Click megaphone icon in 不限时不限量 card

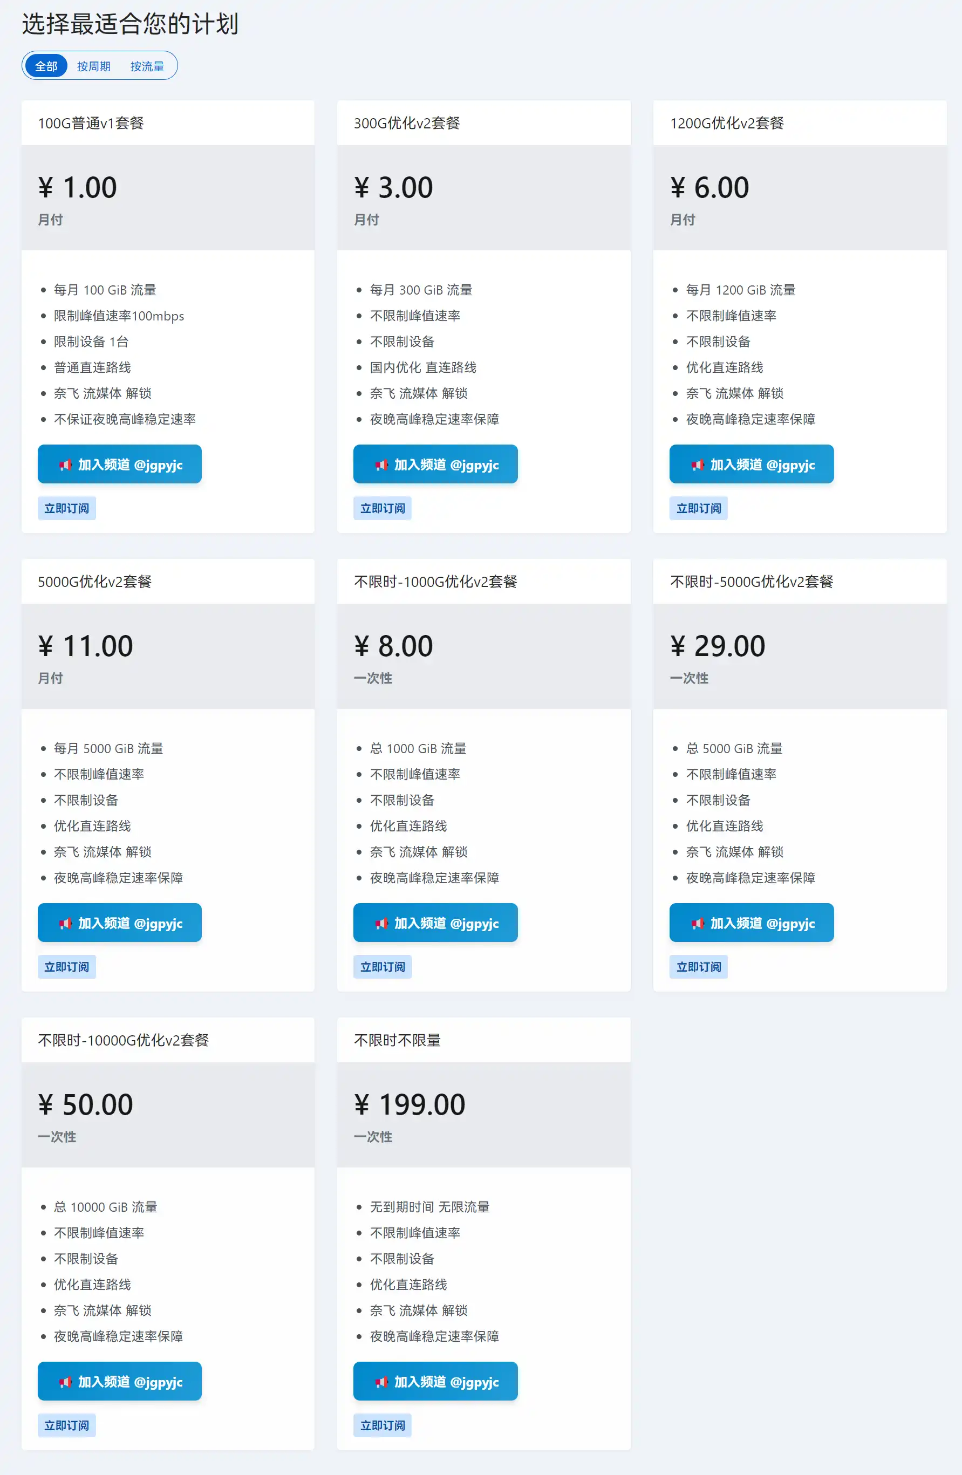[381, 1382]
